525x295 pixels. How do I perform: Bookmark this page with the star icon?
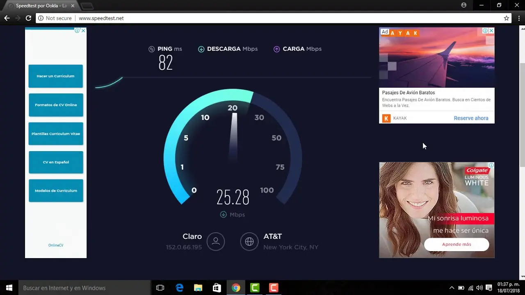(x=507, y=18)
